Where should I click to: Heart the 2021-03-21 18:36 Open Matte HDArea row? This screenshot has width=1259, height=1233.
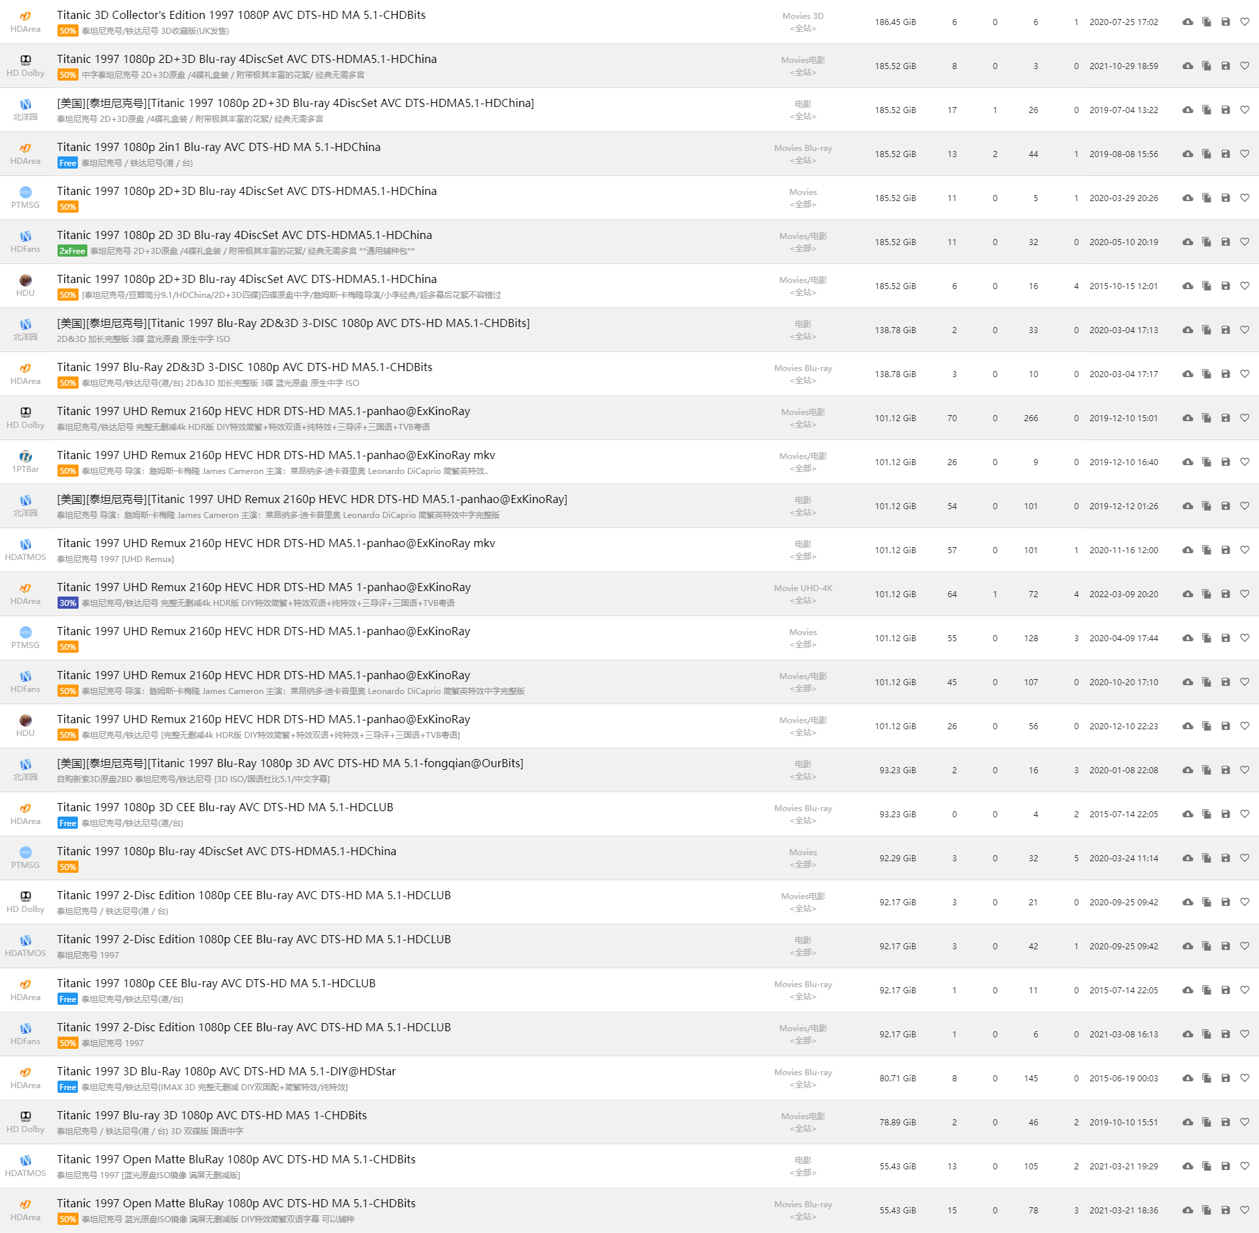click(x=1245, y=1211)
